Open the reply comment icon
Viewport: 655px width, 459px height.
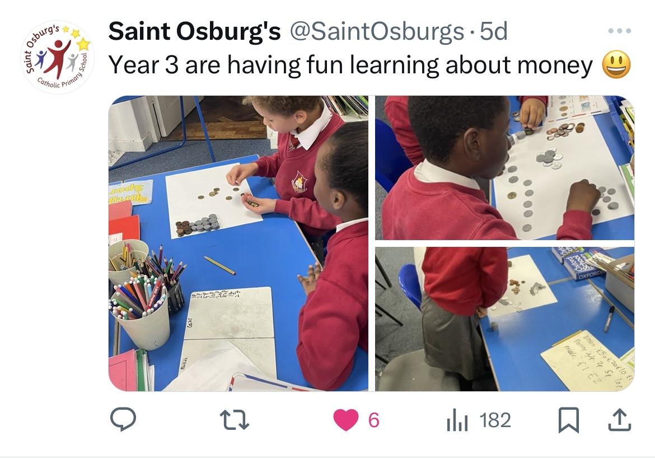pyautogui.click(x=123, y=419)
